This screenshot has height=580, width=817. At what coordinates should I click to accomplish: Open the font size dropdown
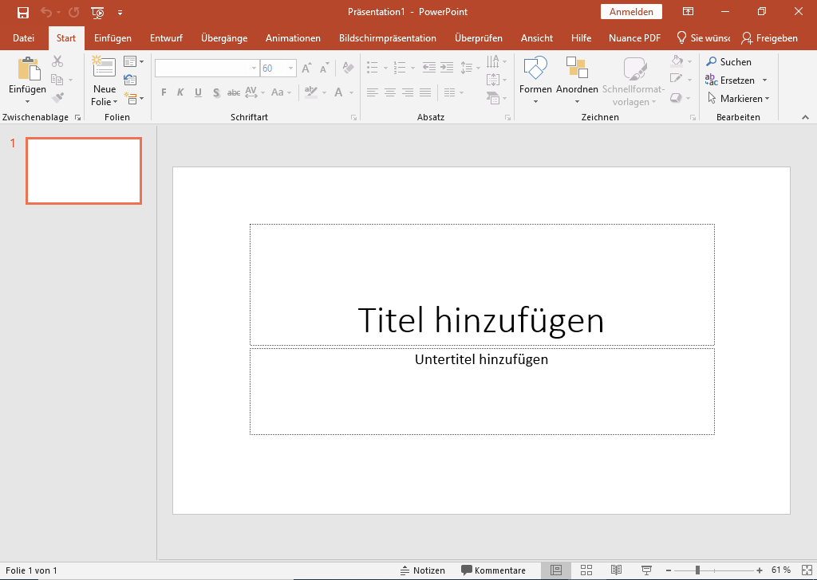(289, 68)
